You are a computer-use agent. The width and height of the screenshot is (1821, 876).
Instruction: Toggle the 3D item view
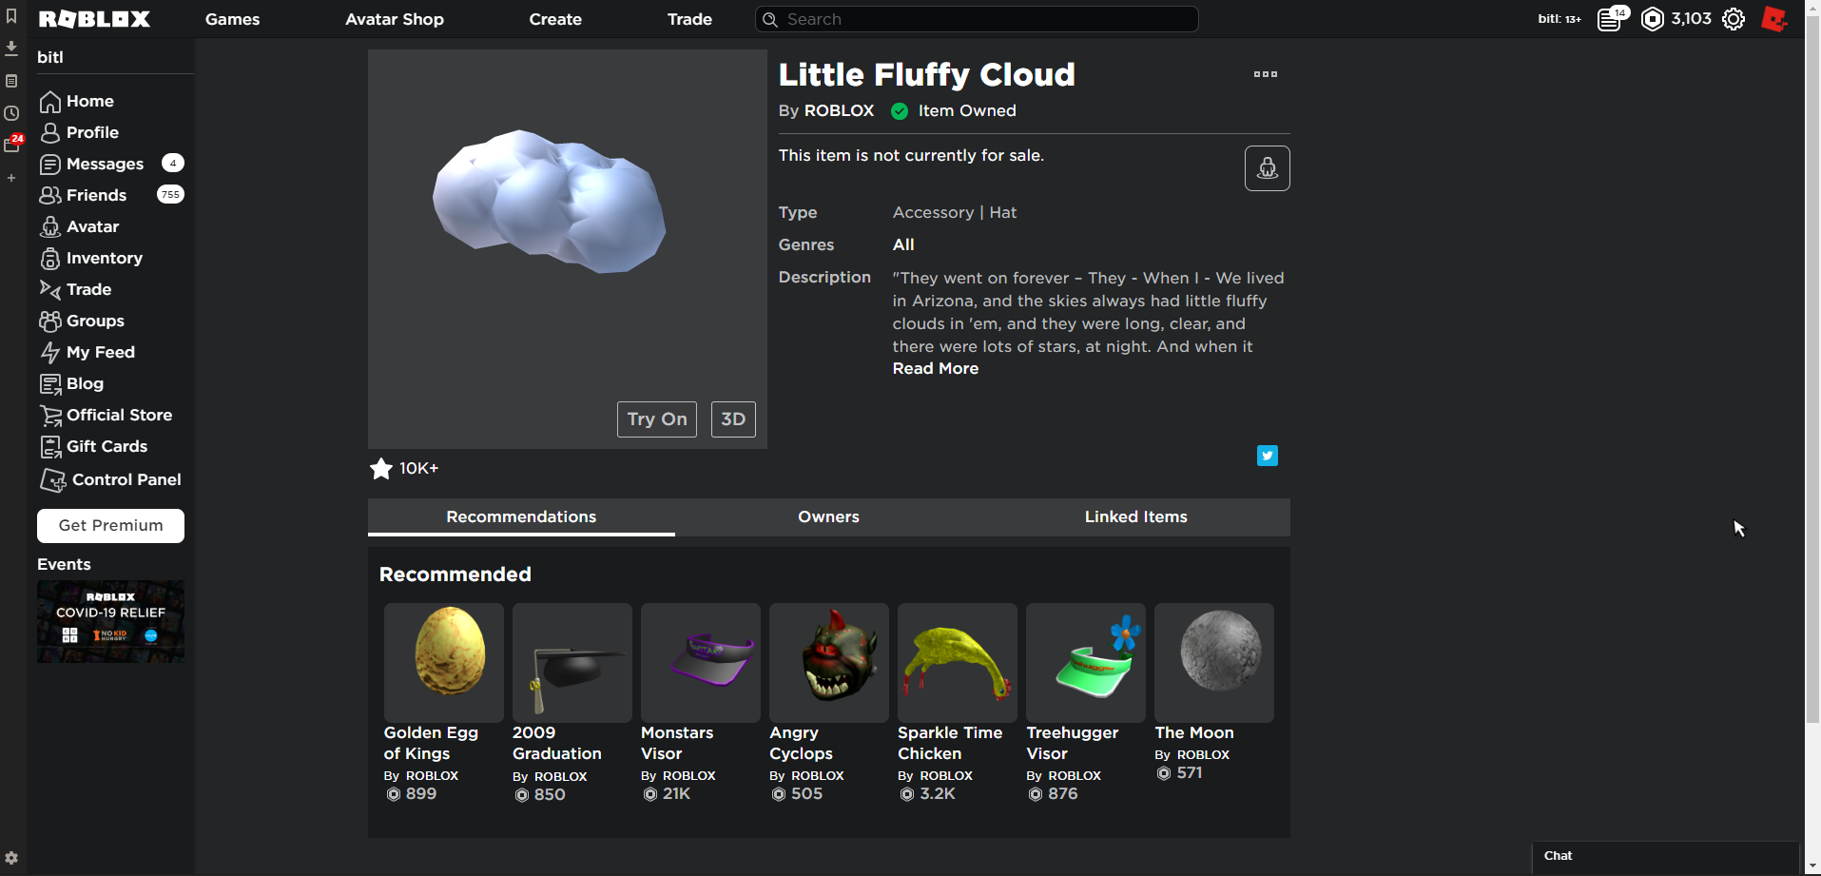[732, 419]
